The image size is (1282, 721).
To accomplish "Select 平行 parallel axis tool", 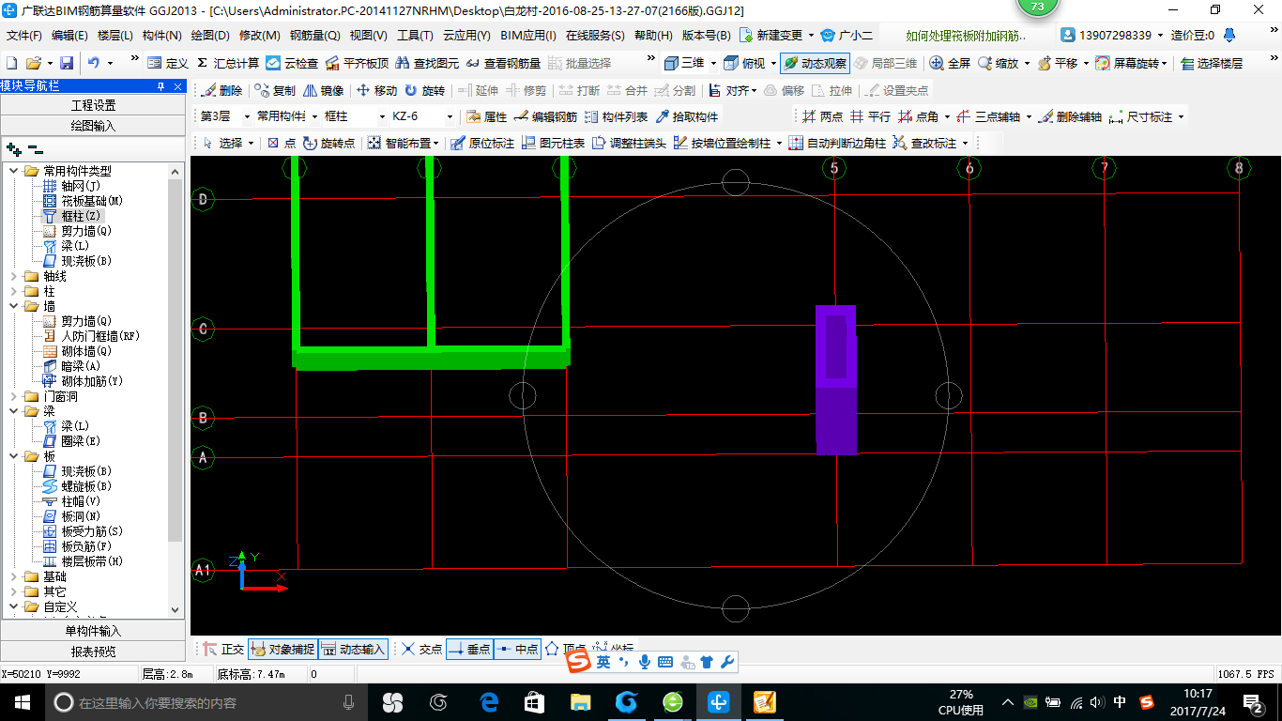I will pos(870,116).
